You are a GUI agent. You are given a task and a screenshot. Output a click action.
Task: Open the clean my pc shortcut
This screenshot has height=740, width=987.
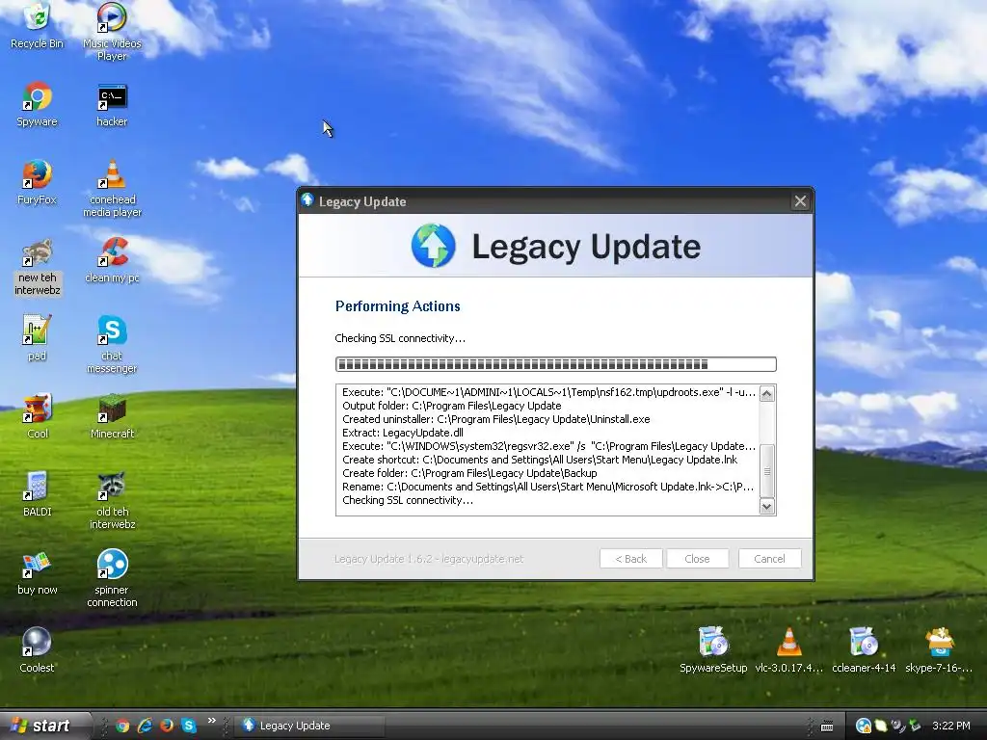(112, 260)
